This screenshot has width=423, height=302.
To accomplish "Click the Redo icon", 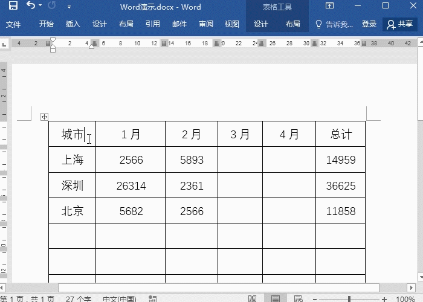I will pyautogui.click(x=51, y=5).
